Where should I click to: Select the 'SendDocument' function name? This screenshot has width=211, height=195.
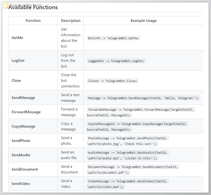click(x=25, y=169)
